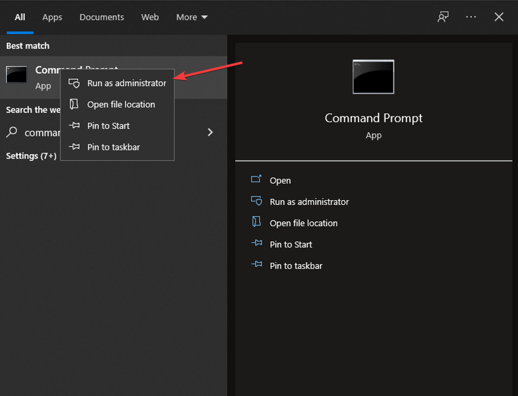Screen dimensions: 518x396
Task: Click Open in the right preview pane
Action: point(281,180)
